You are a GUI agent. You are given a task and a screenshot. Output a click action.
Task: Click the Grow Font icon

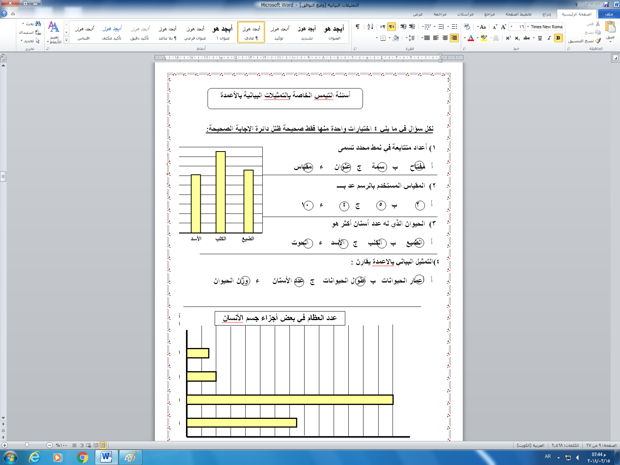click(x=503, y=27)
